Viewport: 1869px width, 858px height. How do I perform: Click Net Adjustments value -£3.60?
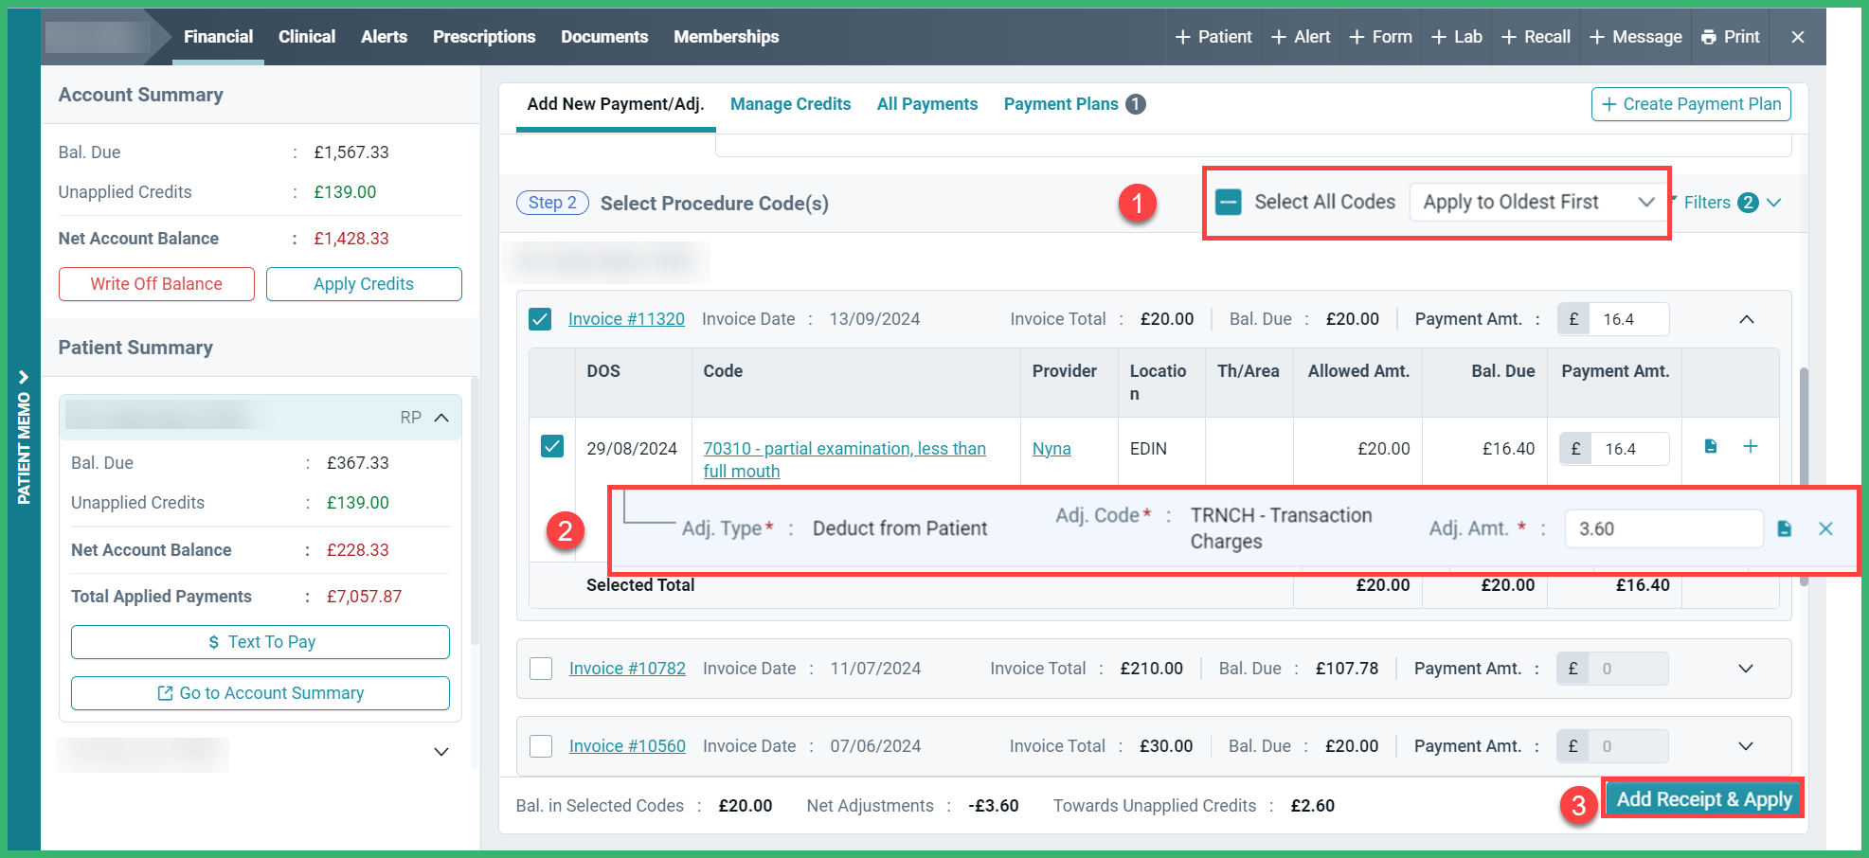(993, 806)
